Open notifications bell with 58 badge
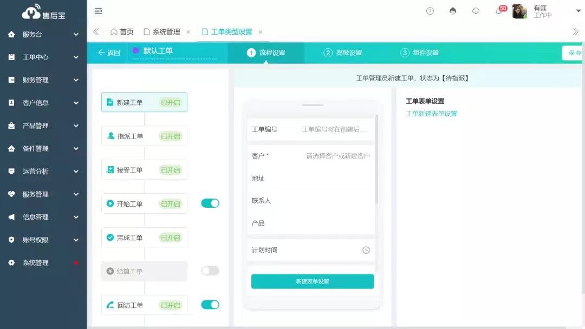 pos(499,11)
